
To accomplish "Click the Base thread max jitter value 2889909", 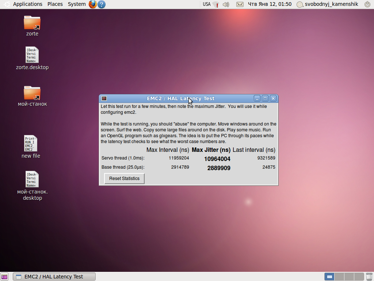I will 219,168.
